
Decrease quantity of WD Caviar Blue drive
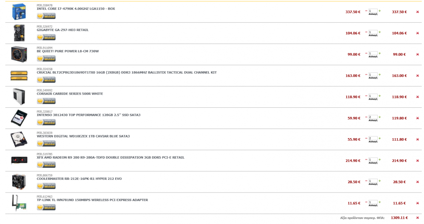pos(366,138)
